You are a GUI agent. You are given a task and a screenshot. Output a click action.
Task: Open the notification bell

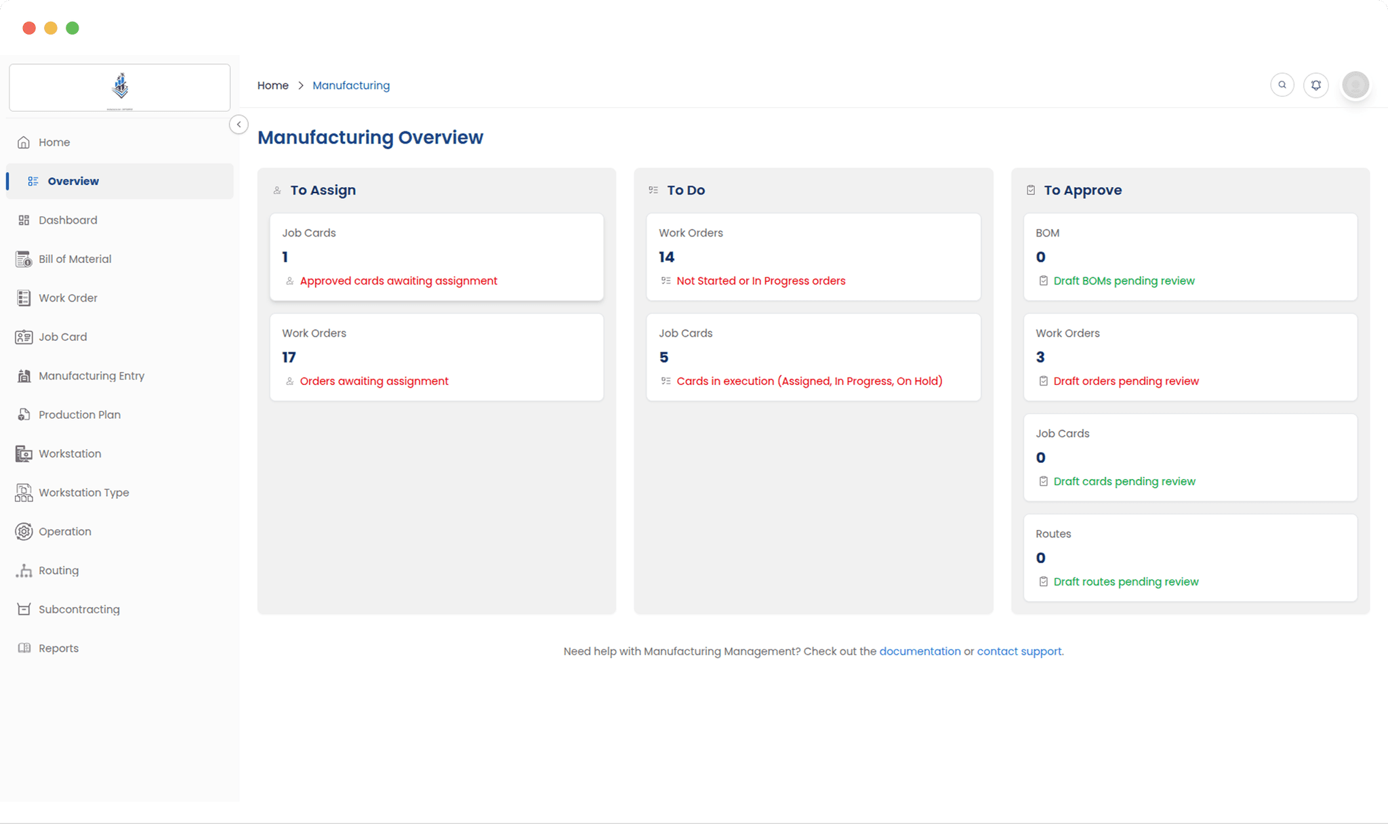pos(1316,85)
